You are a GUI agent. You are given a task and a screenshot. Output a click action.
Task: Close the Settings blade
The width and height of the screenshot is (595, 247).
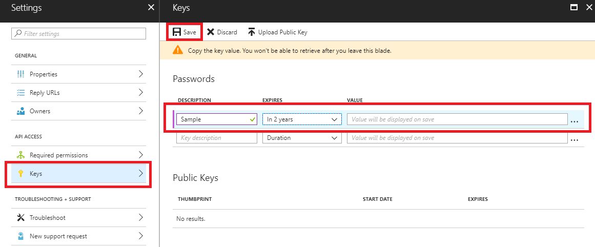(x=151, y=8)
